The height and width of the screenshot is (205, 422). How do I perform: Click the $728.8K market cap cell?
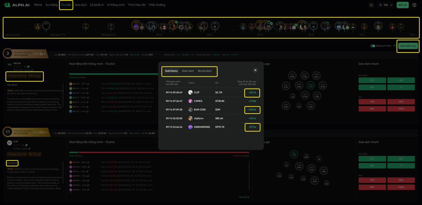220,101
